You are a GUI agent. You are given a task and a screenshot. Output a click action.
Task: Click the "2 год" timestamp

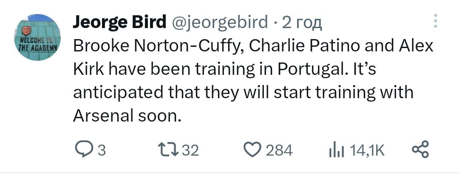click(x=302, y=22)
